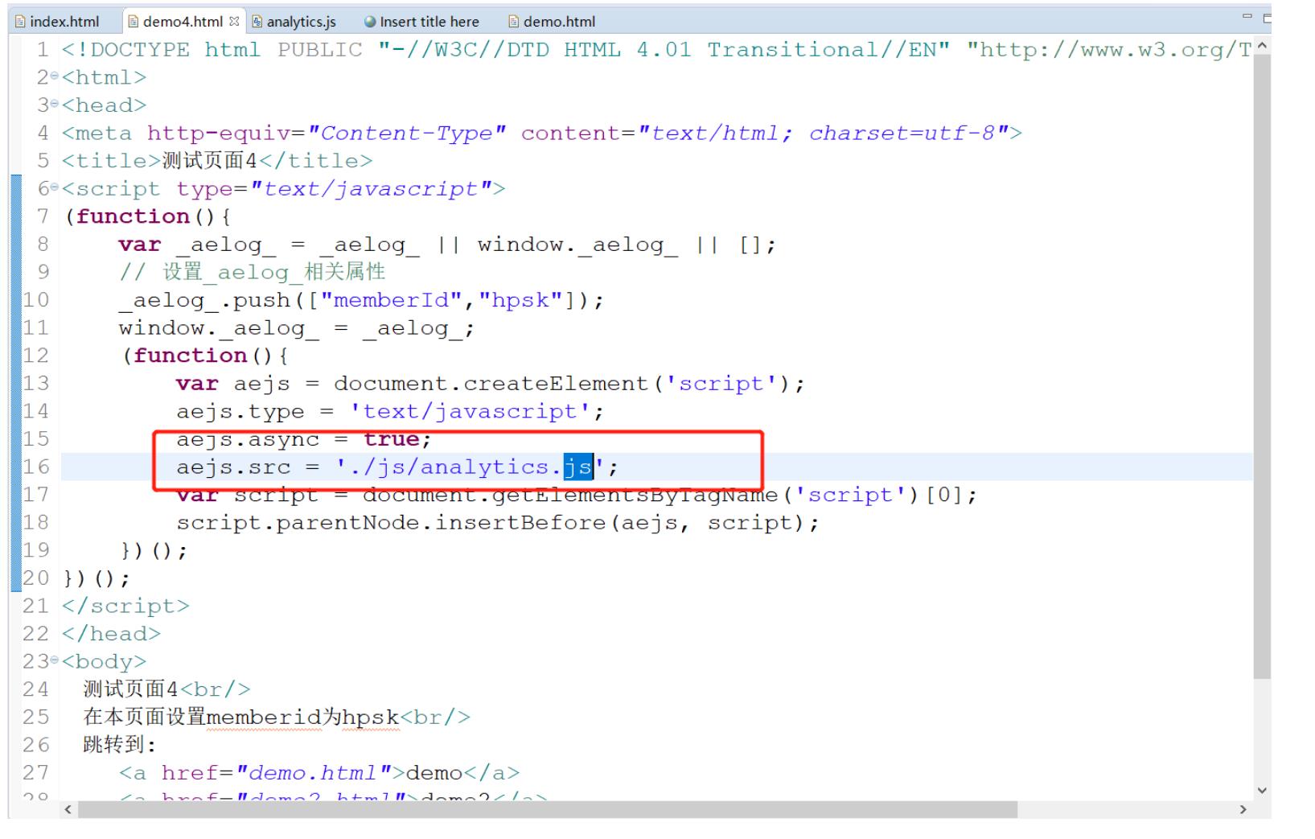Click the globe icon of Insert title here tab
1315x839 pixels.
coord(370,22)
